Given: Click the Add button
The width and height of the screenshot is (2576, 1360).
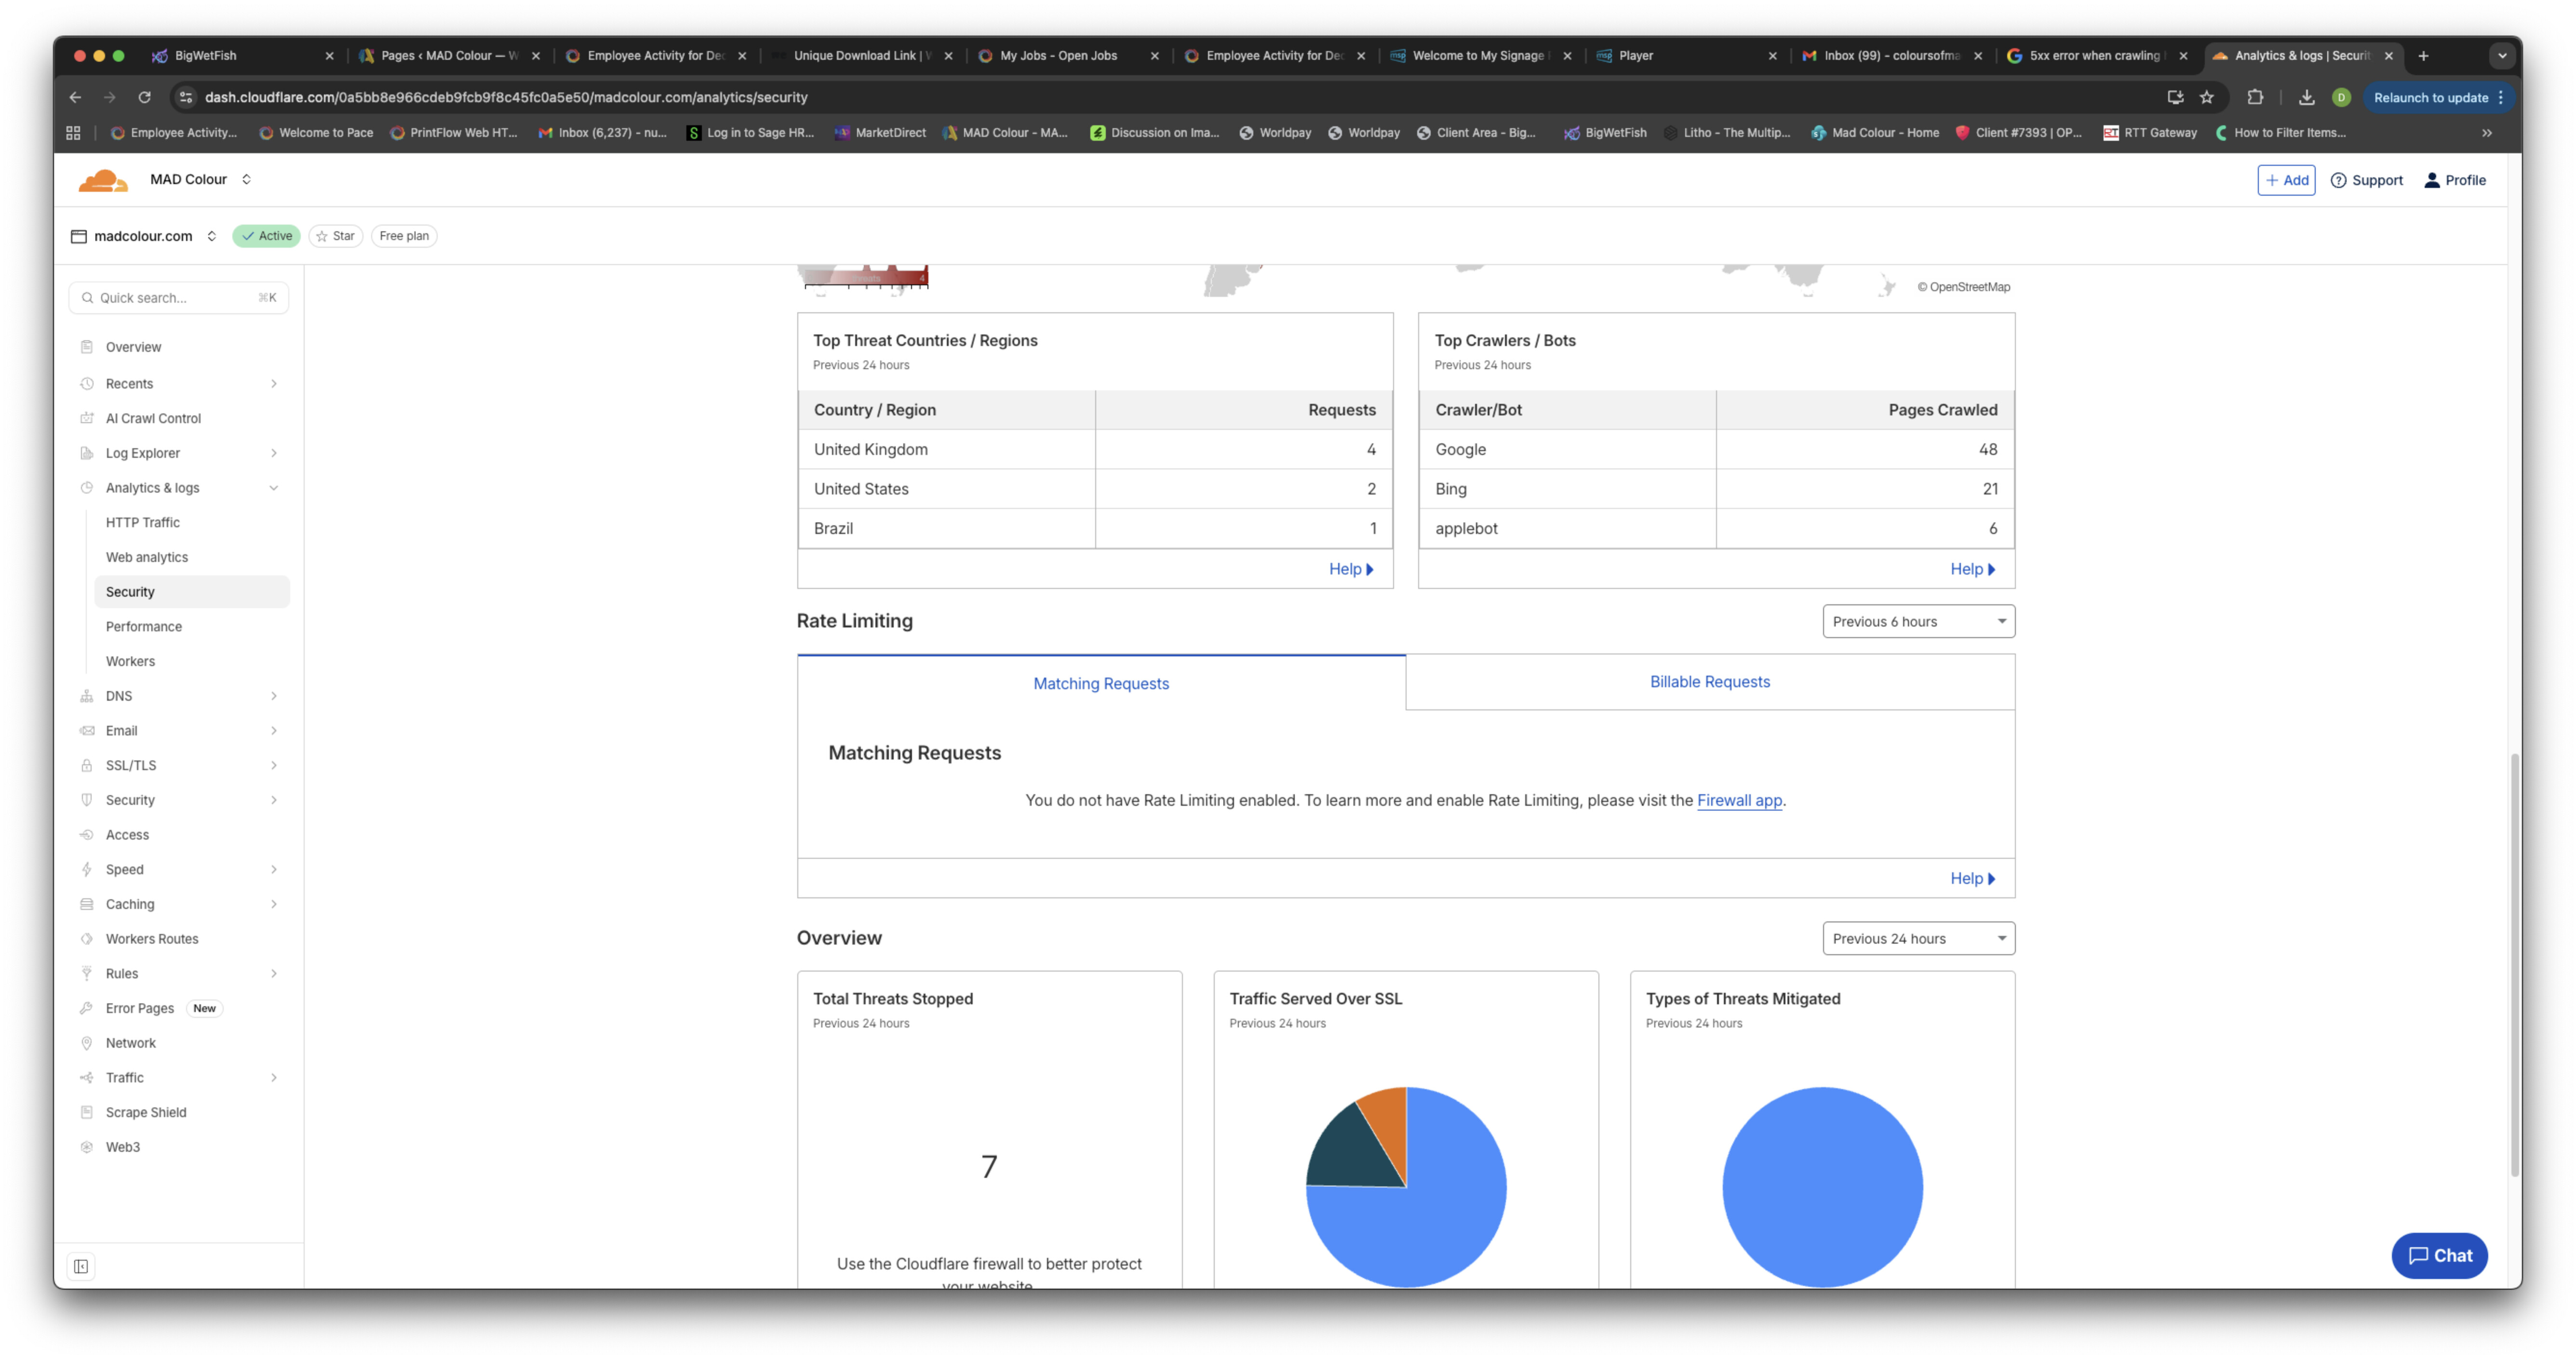Looking at the screenshot, I should pyautogui.click(x=2286, y=180).
